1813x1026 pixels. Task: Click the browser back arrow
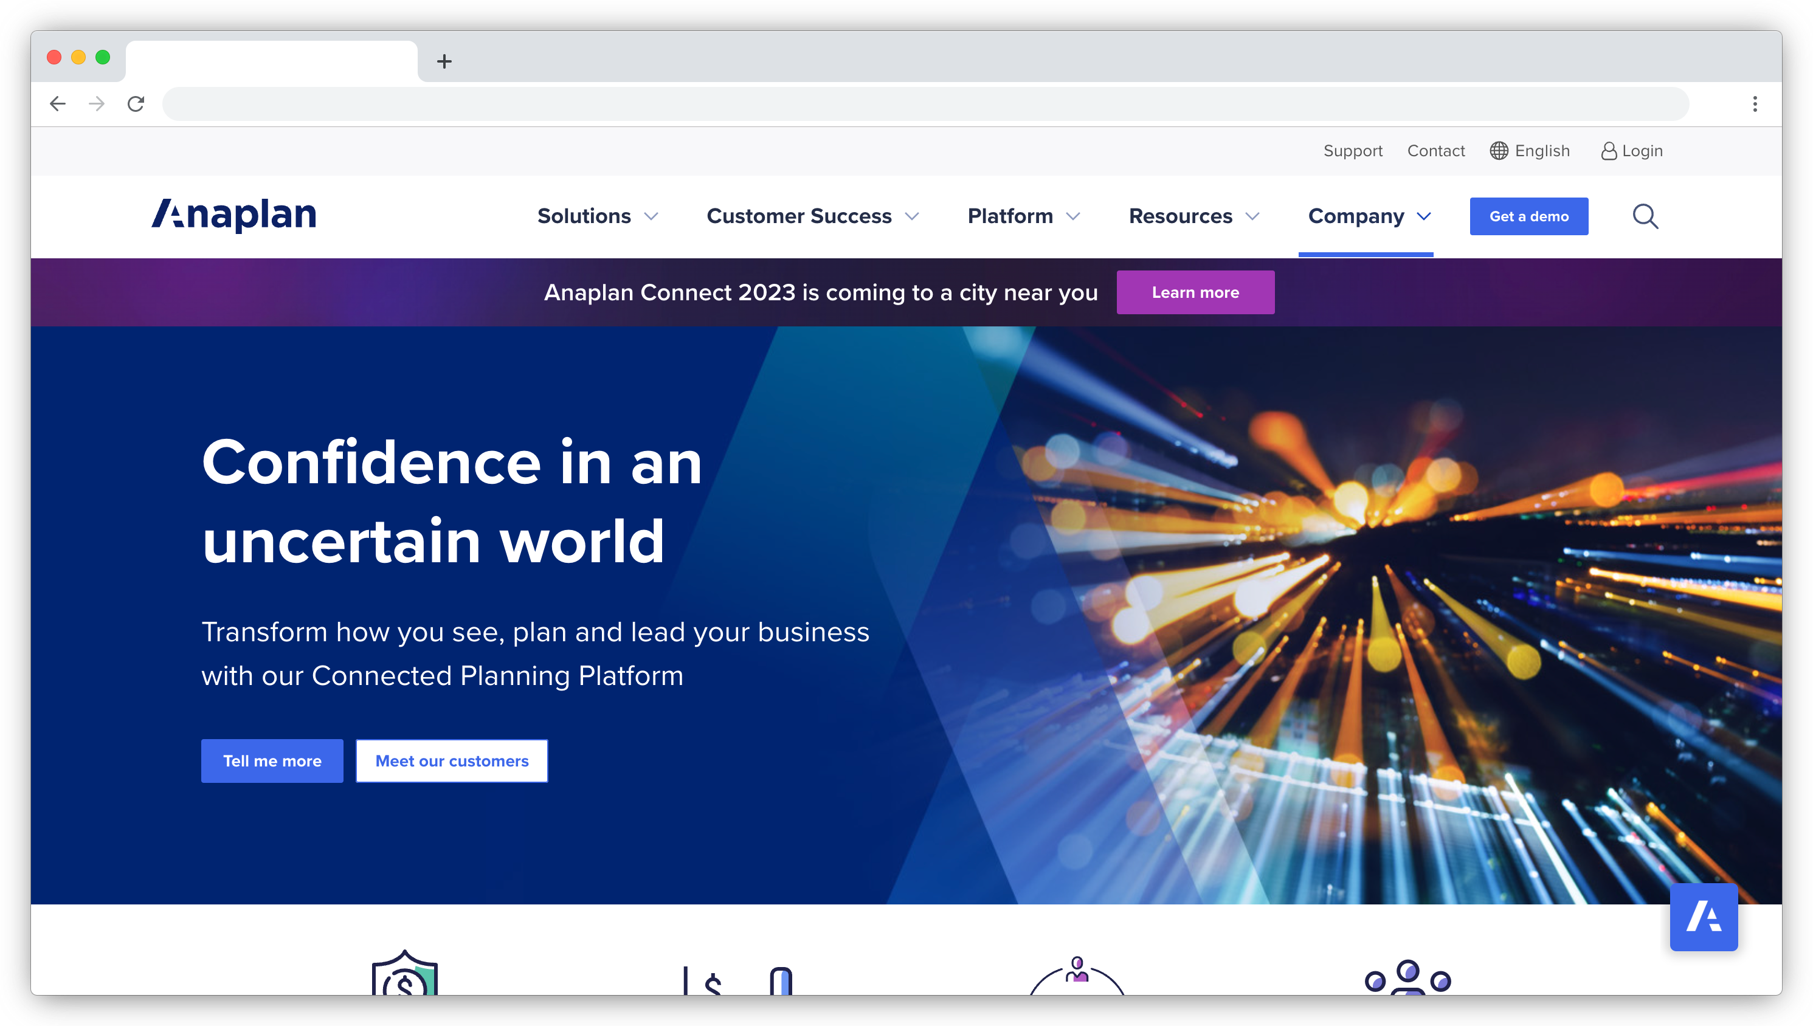58,105
